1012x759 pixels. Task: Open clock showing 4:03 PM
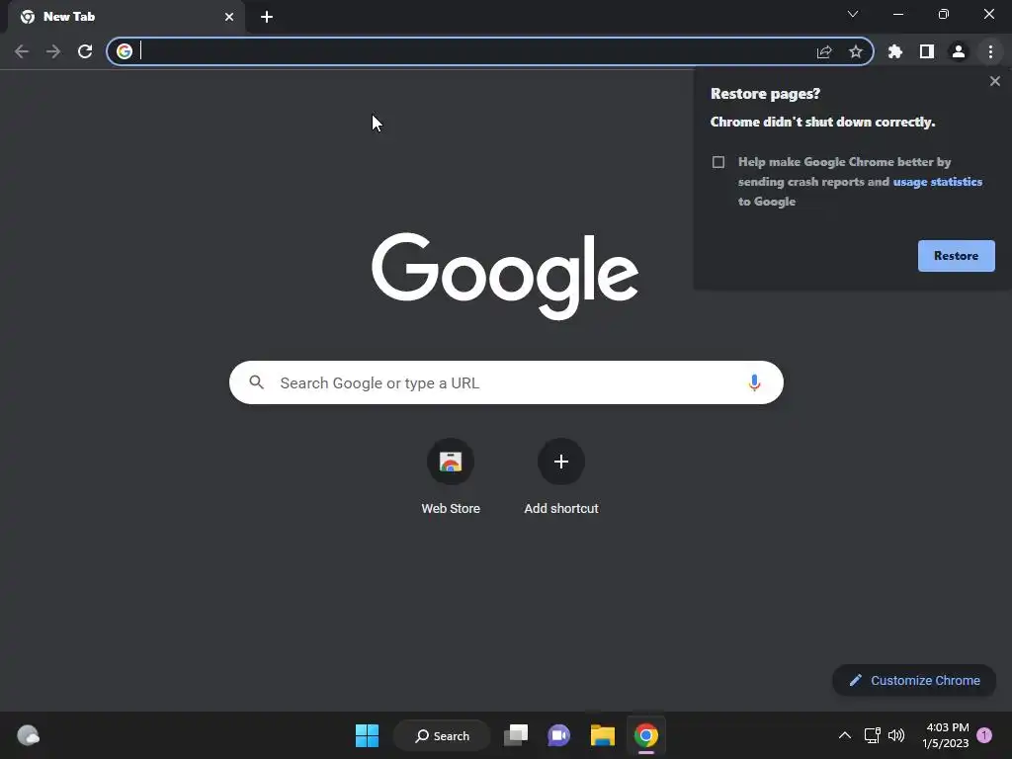(946, 735)
